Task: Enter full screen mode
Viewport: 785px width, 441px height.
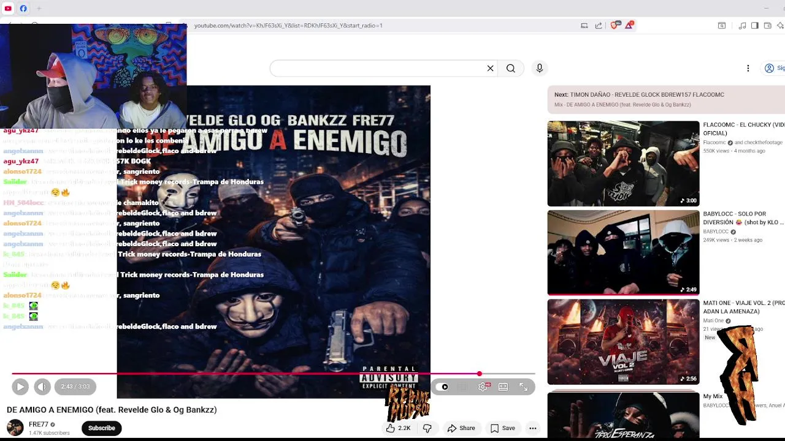Action: pos(523,386)
